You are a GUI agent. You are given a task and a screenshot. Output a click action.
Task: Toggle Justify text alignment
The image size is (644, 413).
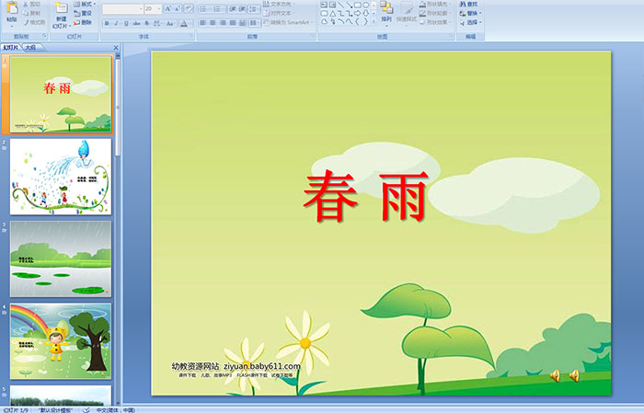[x=233, y=23]
